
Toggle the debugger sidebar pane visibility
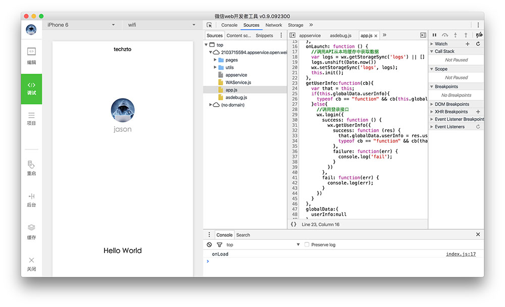[x=423, y=35]
